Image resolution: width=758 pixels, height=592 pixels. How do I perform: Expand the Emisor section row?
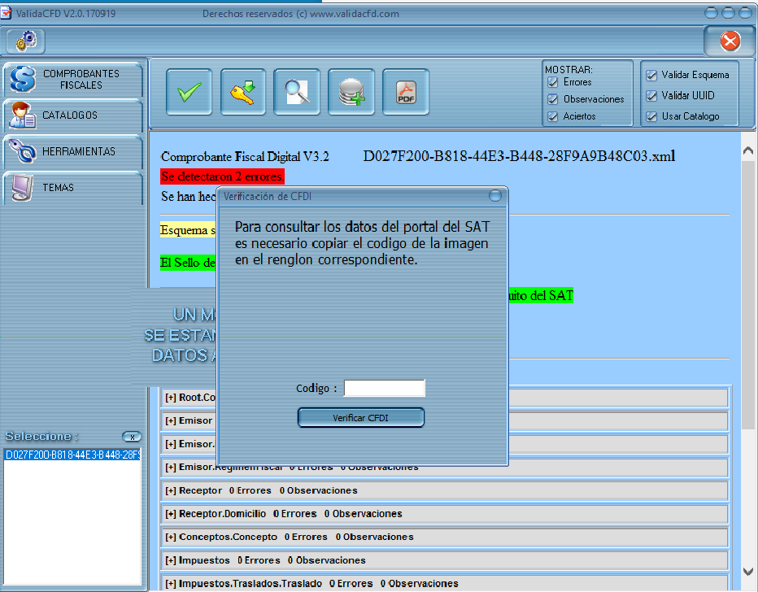pos(444,421)
